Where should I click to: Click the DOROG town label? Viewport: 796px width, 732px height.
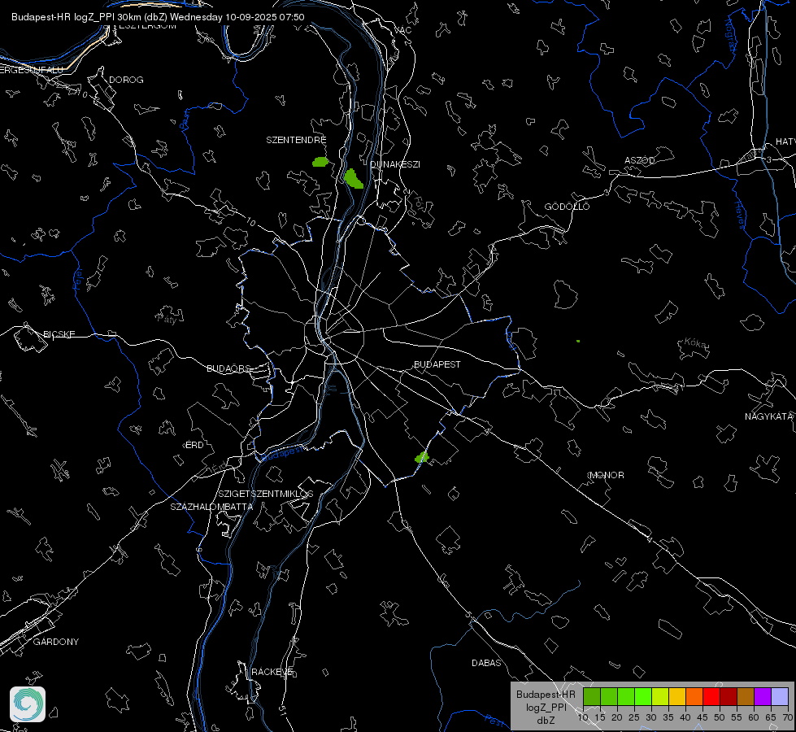[126, 80]
